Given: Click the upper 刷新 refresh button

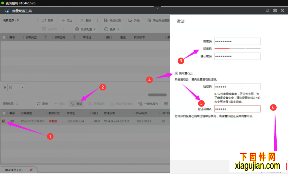Looking at the screenshot, I should point(48,21).
